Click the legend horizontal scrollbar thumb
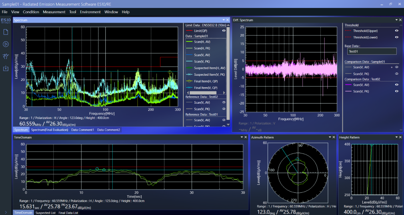 [x=202, y=93]
